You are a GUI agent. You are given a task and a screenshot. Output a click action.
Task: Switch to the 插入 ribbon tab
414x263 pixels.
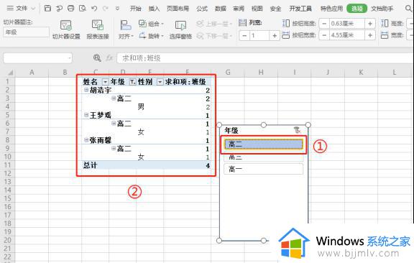(154, 9)
